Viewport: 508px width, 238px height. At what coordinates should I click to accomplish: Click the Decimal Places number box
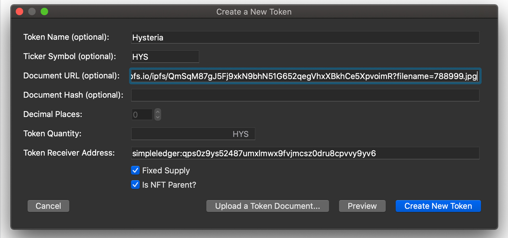click(142, 115)
